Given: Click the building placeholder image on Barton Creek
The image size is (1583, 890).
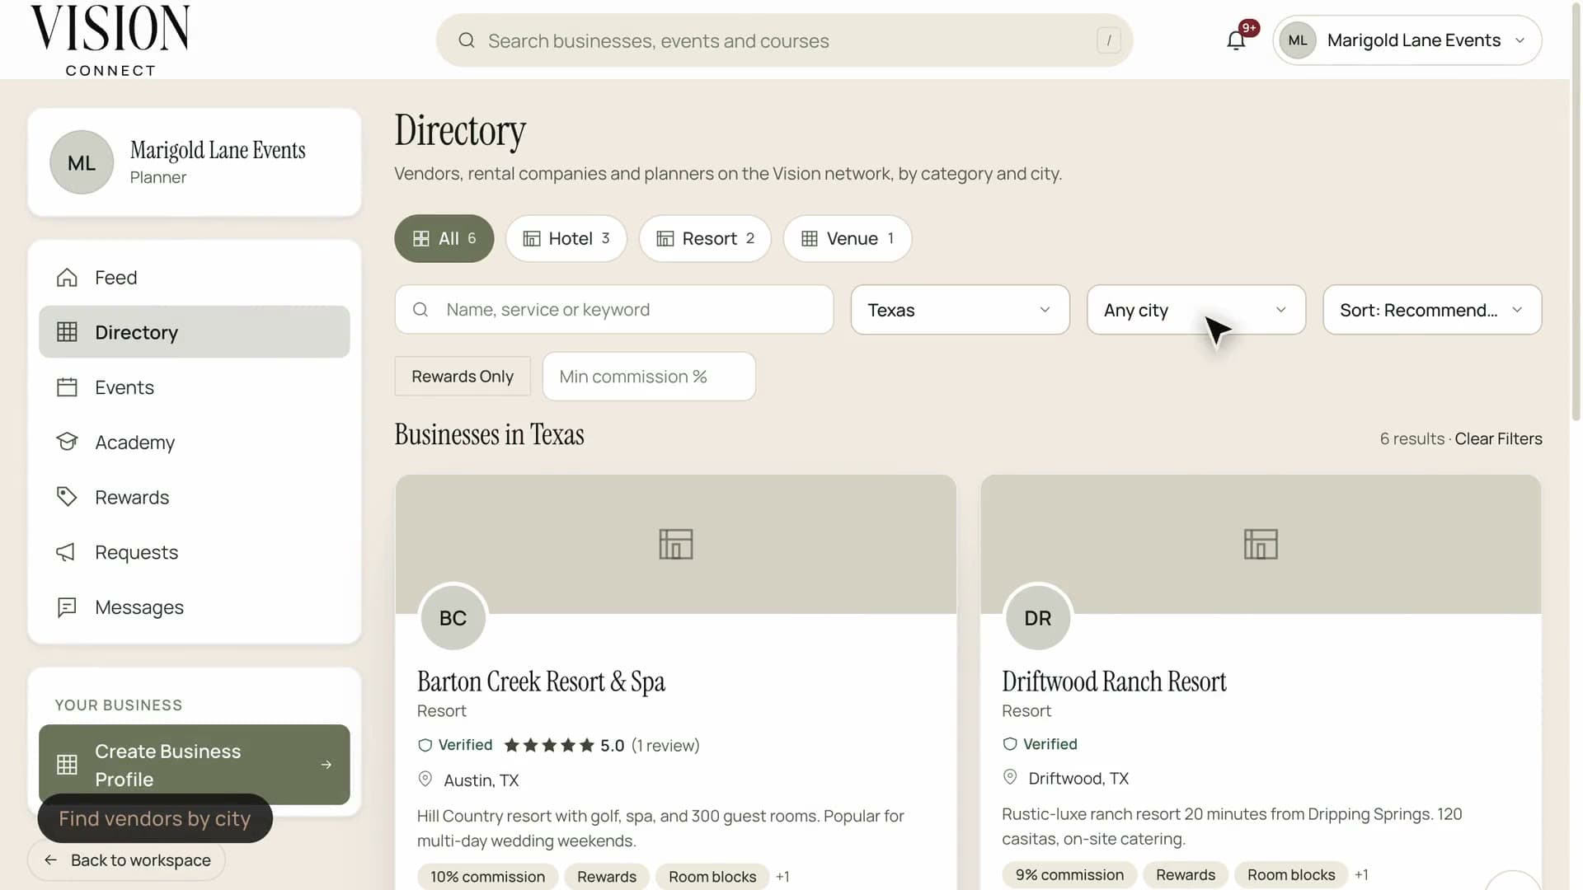Looking at the screenshot, I should point(676,544).
